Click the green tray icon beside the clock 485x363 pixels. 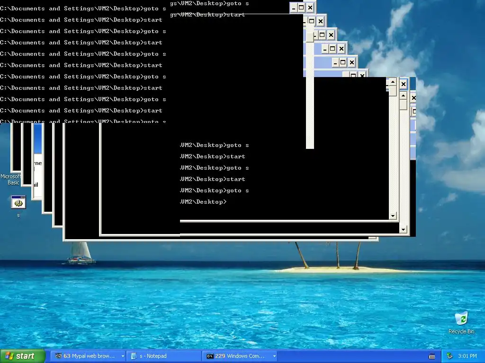coord(450,356)
